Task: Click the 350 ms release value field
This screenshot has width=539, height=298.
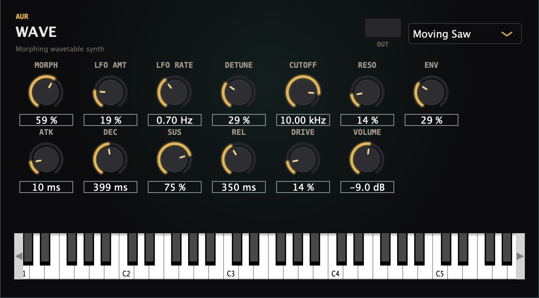Action: click(239, 187)
